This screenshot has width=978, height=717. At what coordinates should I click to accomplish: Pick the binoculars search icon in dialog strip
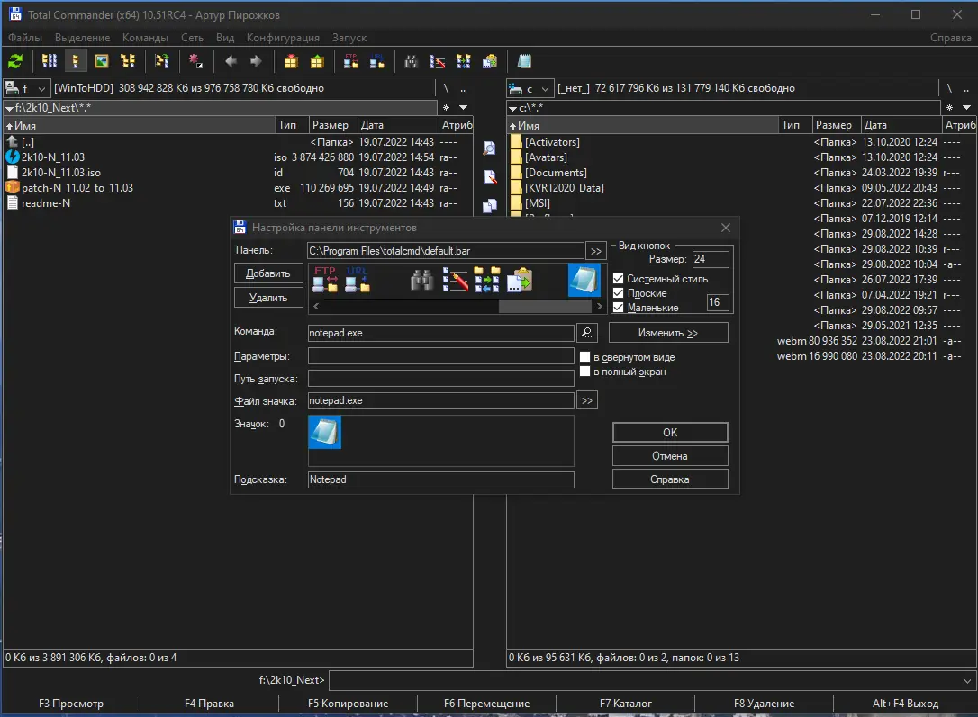coord(422,281)
